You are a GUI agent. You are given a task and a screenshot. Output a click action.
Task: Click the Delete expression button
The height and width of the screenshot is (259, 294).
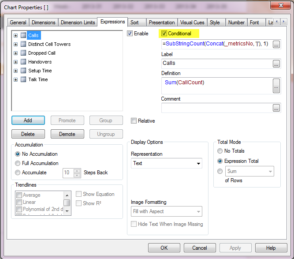(x=28, y=134)
